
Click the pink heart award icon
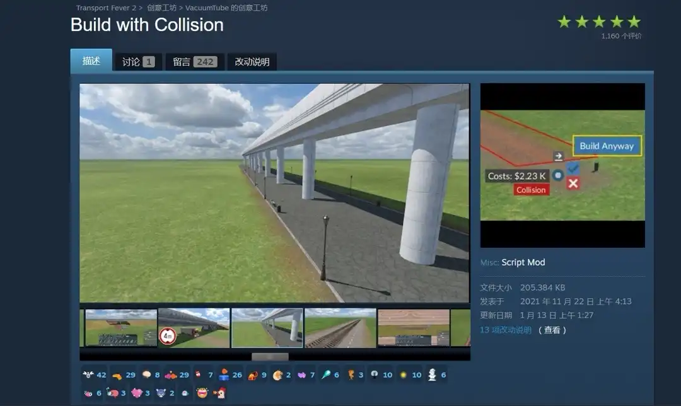pos(137,393)
